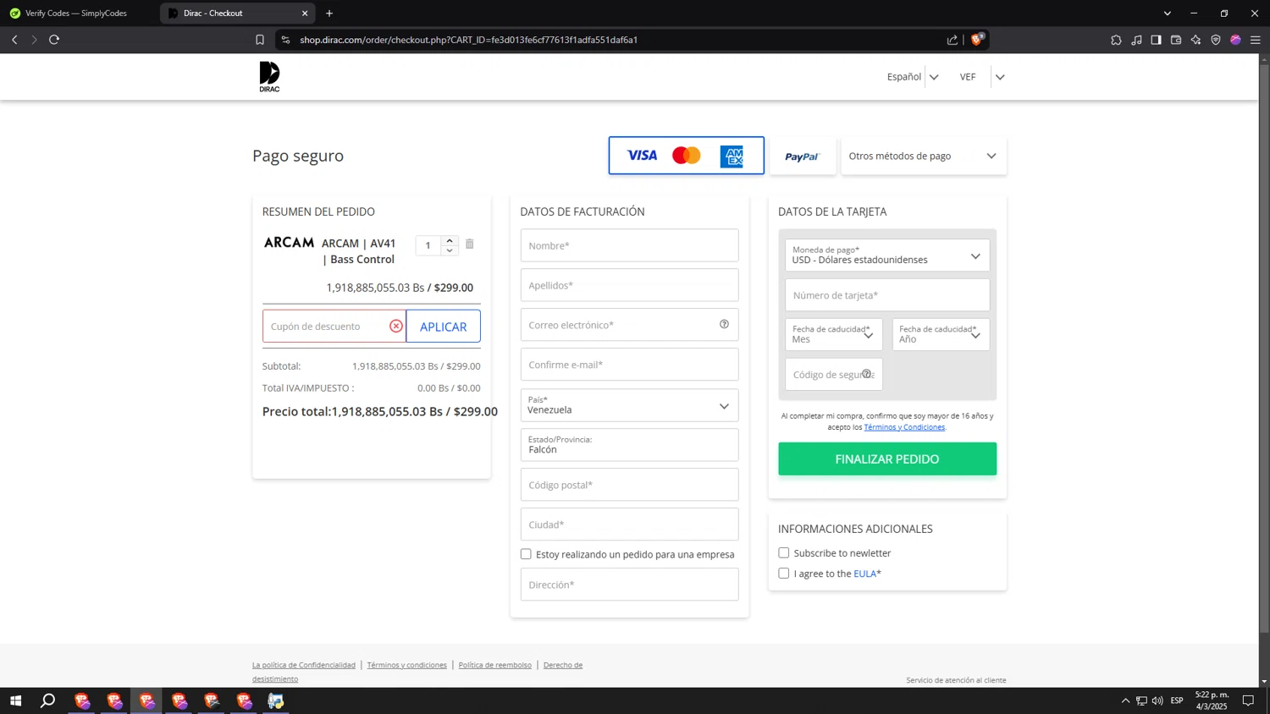Click browser forward arrow
This screenshot has height=714, width=1270.
point(34,40)
